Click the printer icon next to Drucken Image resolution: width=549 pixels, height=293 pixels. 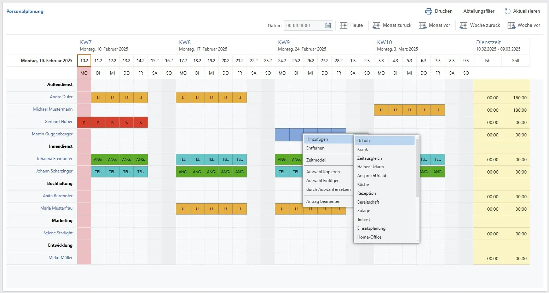[428, 11]
